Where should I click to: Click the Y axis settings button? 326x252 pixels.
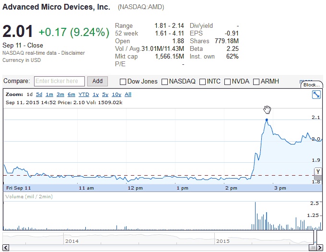[318, 172]
